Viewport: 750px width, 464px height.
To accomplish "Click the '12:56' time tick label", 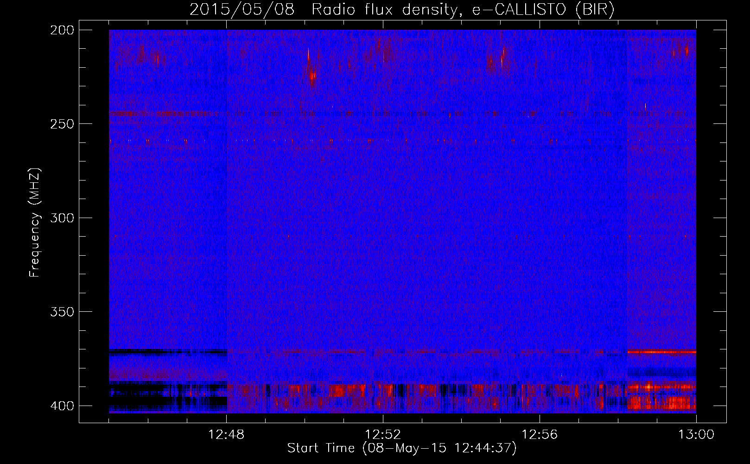I will (x=540, y=435).
